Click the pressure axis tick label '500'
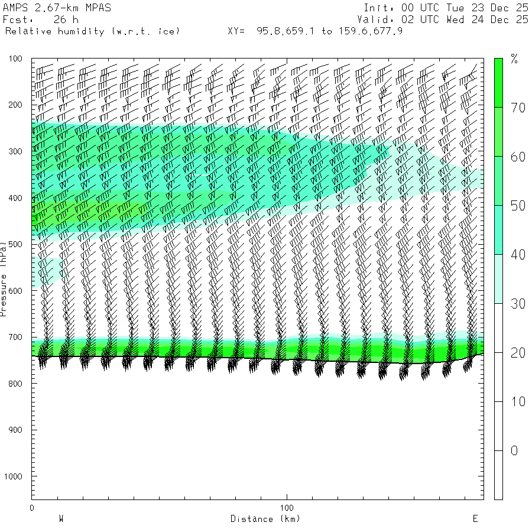 (x=15, y=244)
